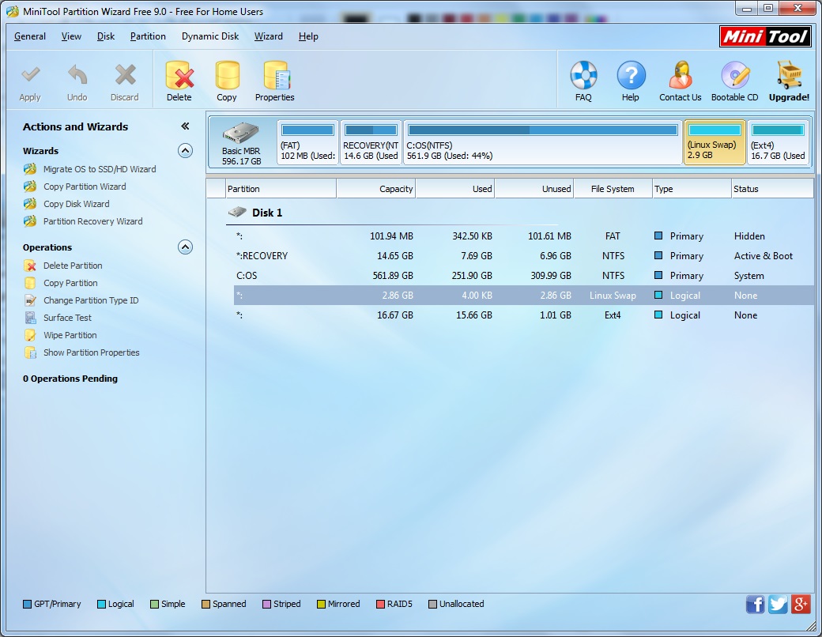Select the Basic MBR disk icon
This screenshot has width=822, height=637.
(x=240, y=133)
